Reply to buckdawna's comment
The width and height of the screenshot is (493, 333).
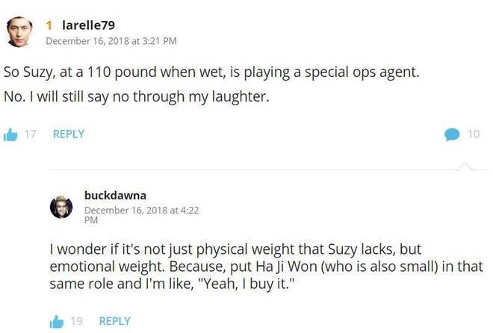pos(115,321)
